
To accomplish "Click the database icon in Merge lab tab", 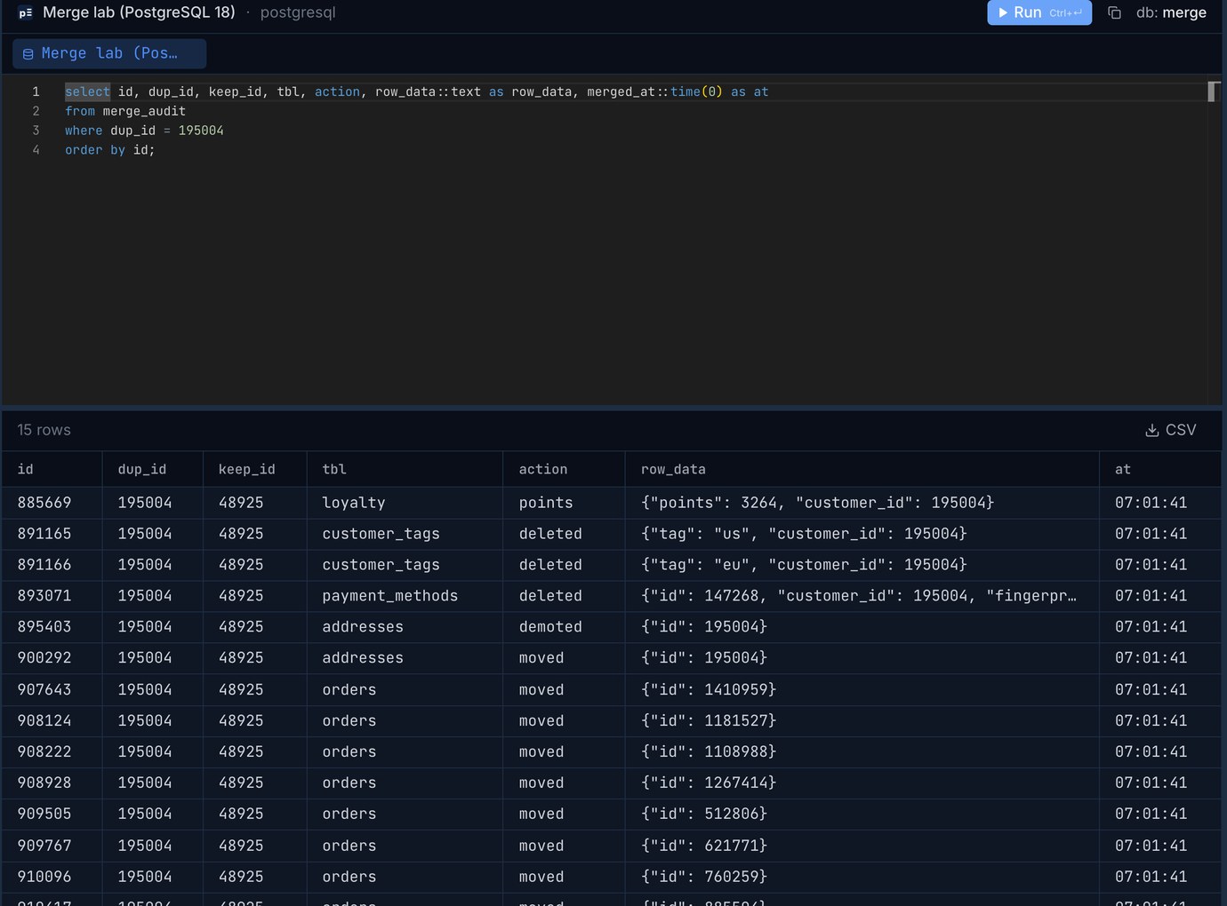I will pyautogui.click(x=28, y=54).
